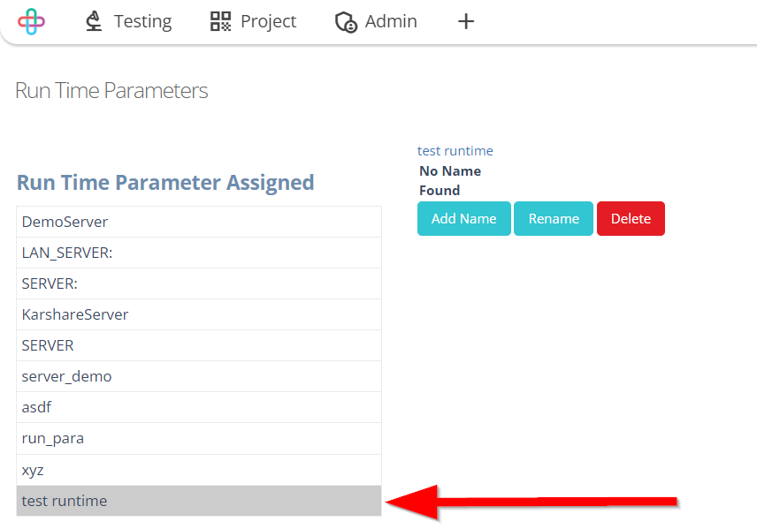Click the plus icon in navbar

pyautogui.click(x=466, y=21)
